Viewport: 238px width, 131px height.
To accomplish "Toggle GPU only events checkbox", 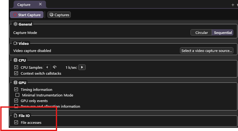I will coord(16,101).
